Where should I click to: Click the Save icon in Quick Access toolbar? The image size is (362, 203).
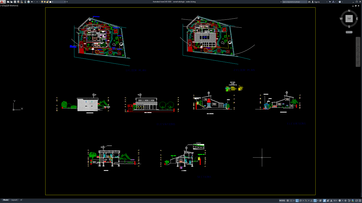(x=15, y=2)
